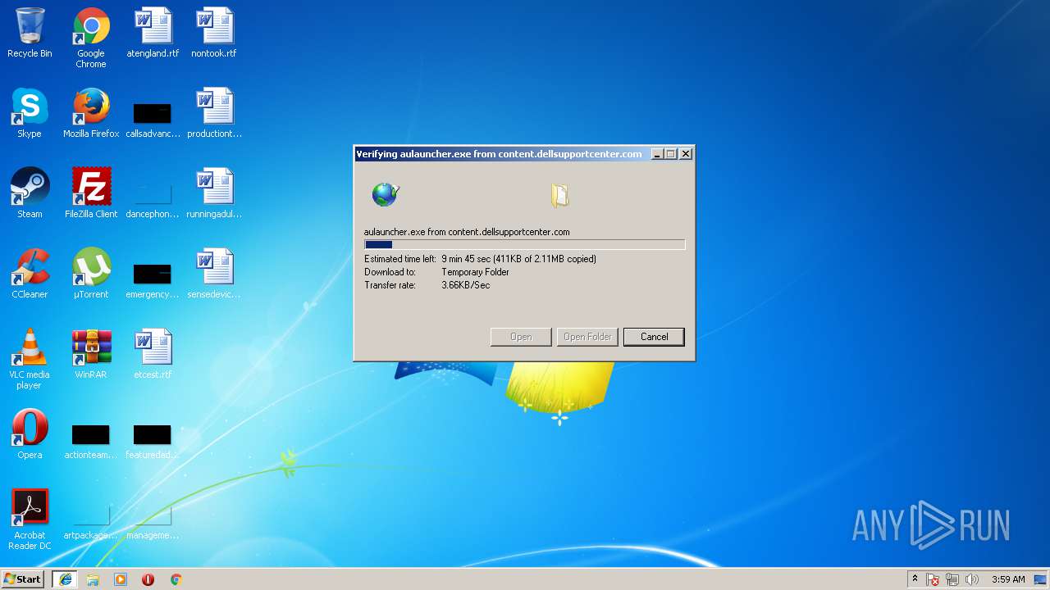Select the emergency... desktop file
The width and height of the screenshot is (1050, 590).
(x=153, y=280)
